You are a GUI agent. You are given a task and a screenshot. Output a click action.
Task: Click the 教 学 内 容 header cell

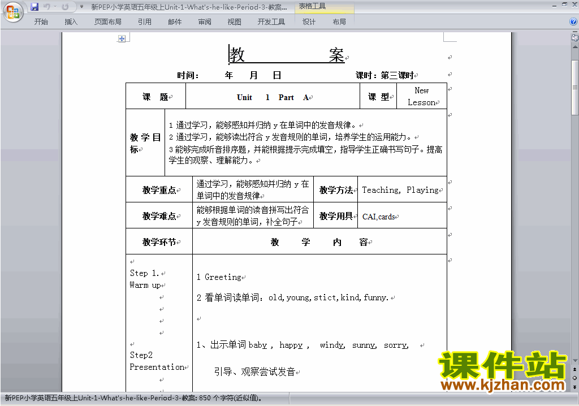click(320, 241)
